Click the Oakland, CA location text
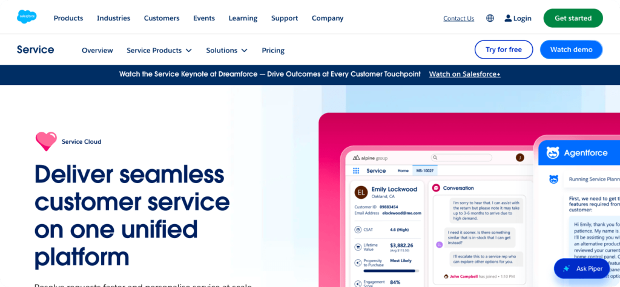 pos(383,196)
